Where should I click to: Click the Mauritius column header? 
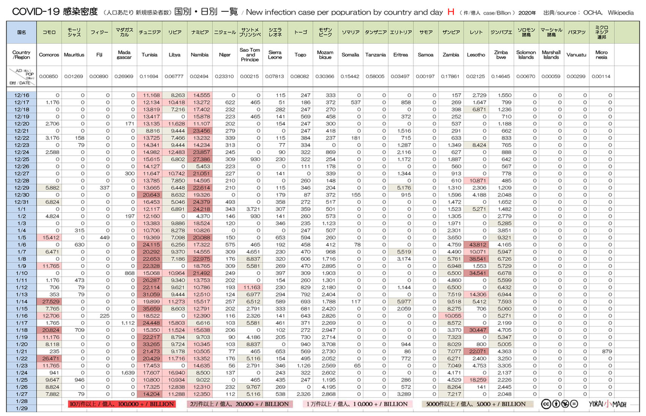click(x=74, y=55)
